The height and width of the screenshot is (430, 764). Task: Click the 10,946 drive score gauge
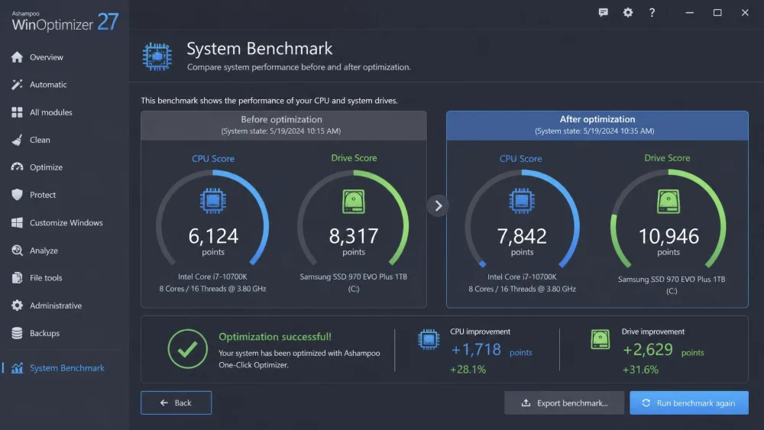tap(668, 219)
